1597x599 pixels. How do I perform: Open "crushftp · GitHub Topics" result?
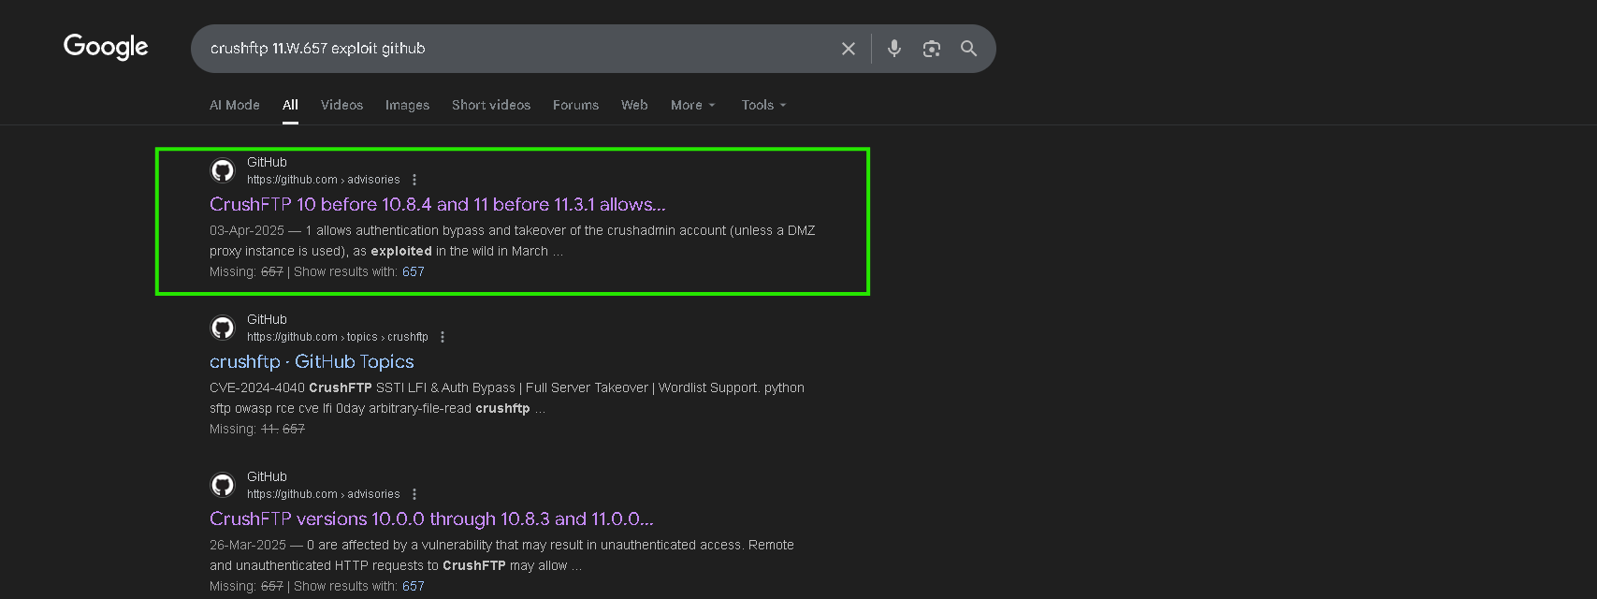(x=312, y=361)
